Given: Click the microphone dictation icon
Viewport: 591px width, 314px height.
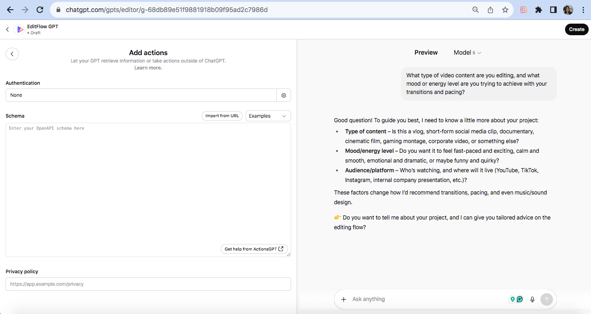Looking at the screenshot, I should pos(532,300).
